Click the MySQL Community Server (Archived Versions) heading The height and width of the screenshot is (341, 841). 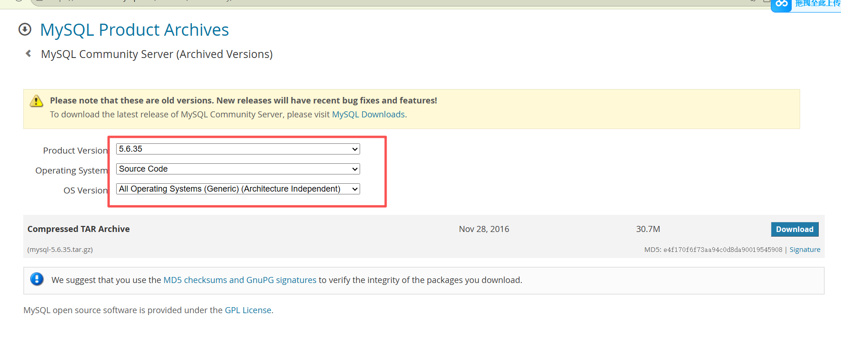coord(157,54)
